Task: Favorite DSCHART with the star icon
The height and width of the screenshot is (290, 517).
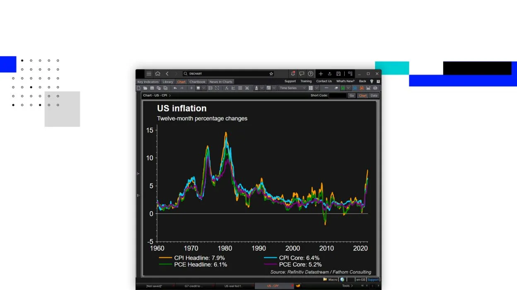Action: click(271, 74)
